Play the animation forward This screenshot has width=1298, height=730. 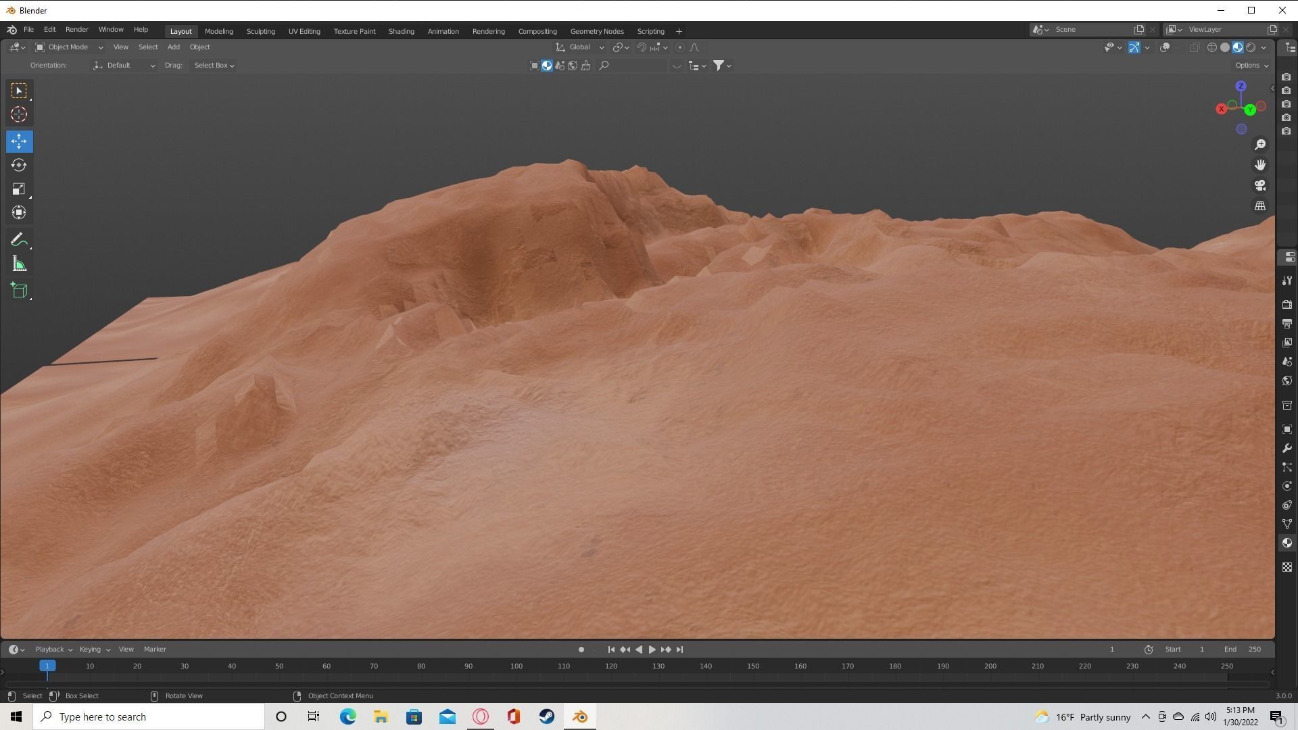652,650
